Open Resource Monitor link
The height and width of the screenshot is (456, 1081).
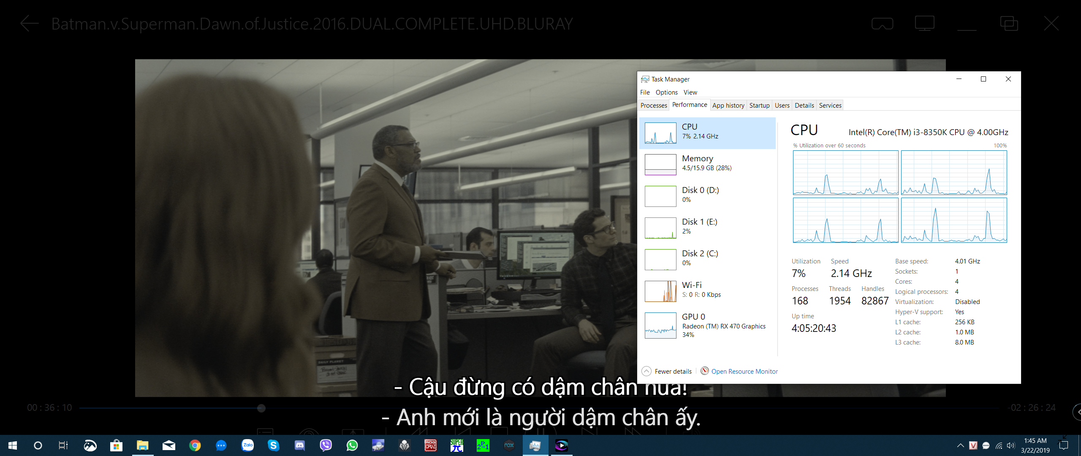tap(744, 372)
